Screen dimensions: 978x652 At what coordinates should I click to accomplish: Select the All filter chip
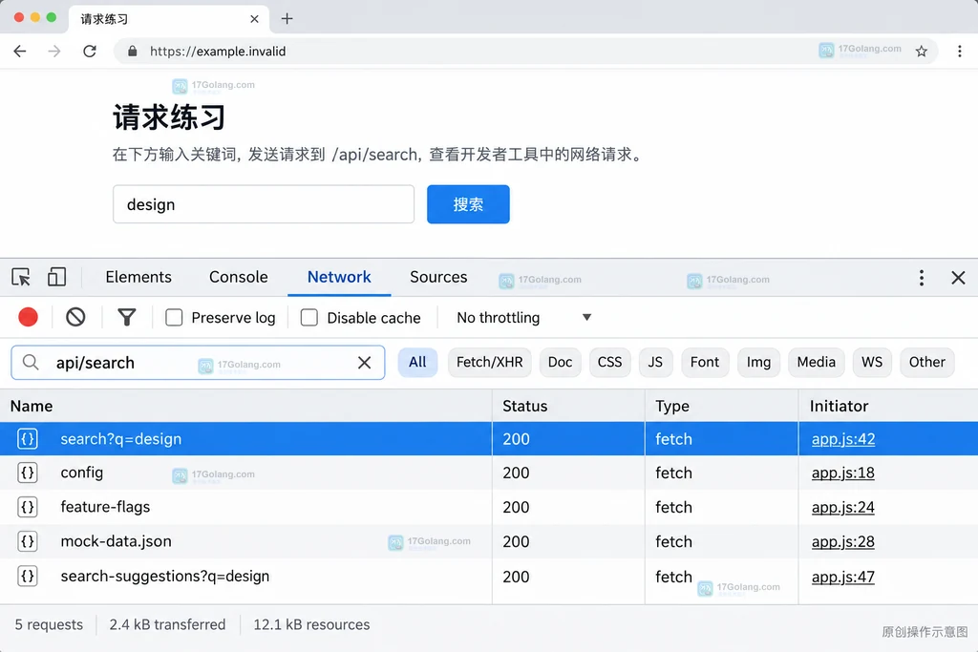point(417,362)
